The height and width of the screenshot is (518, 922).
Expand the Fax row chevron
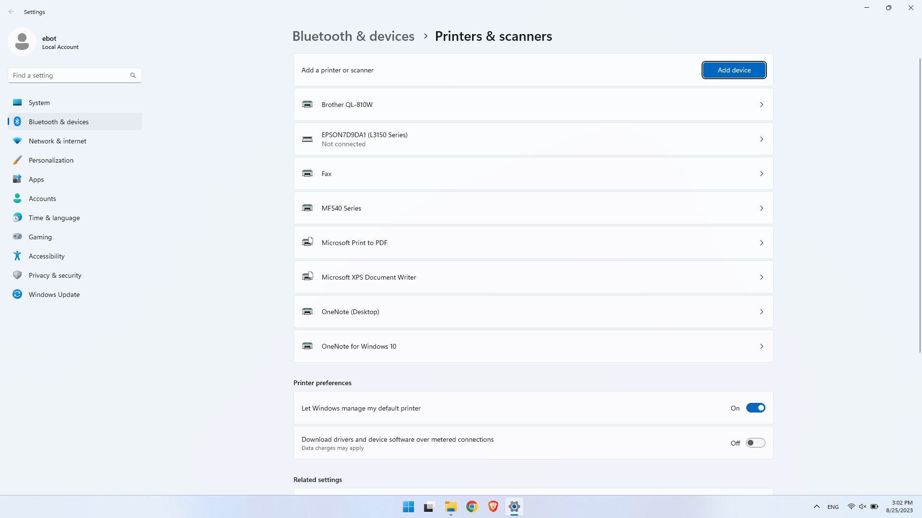click(x=762, y=174)
